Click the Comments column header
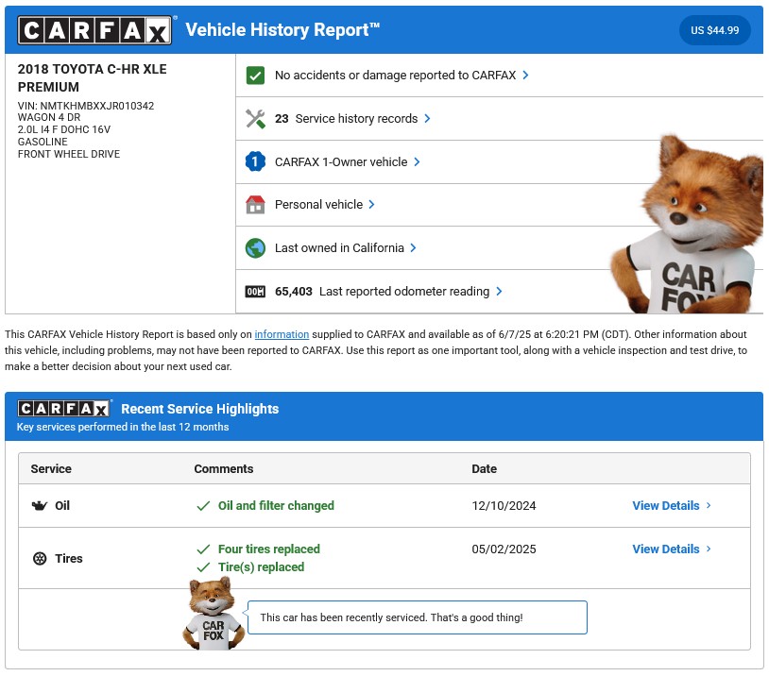 tap(224, 468)
